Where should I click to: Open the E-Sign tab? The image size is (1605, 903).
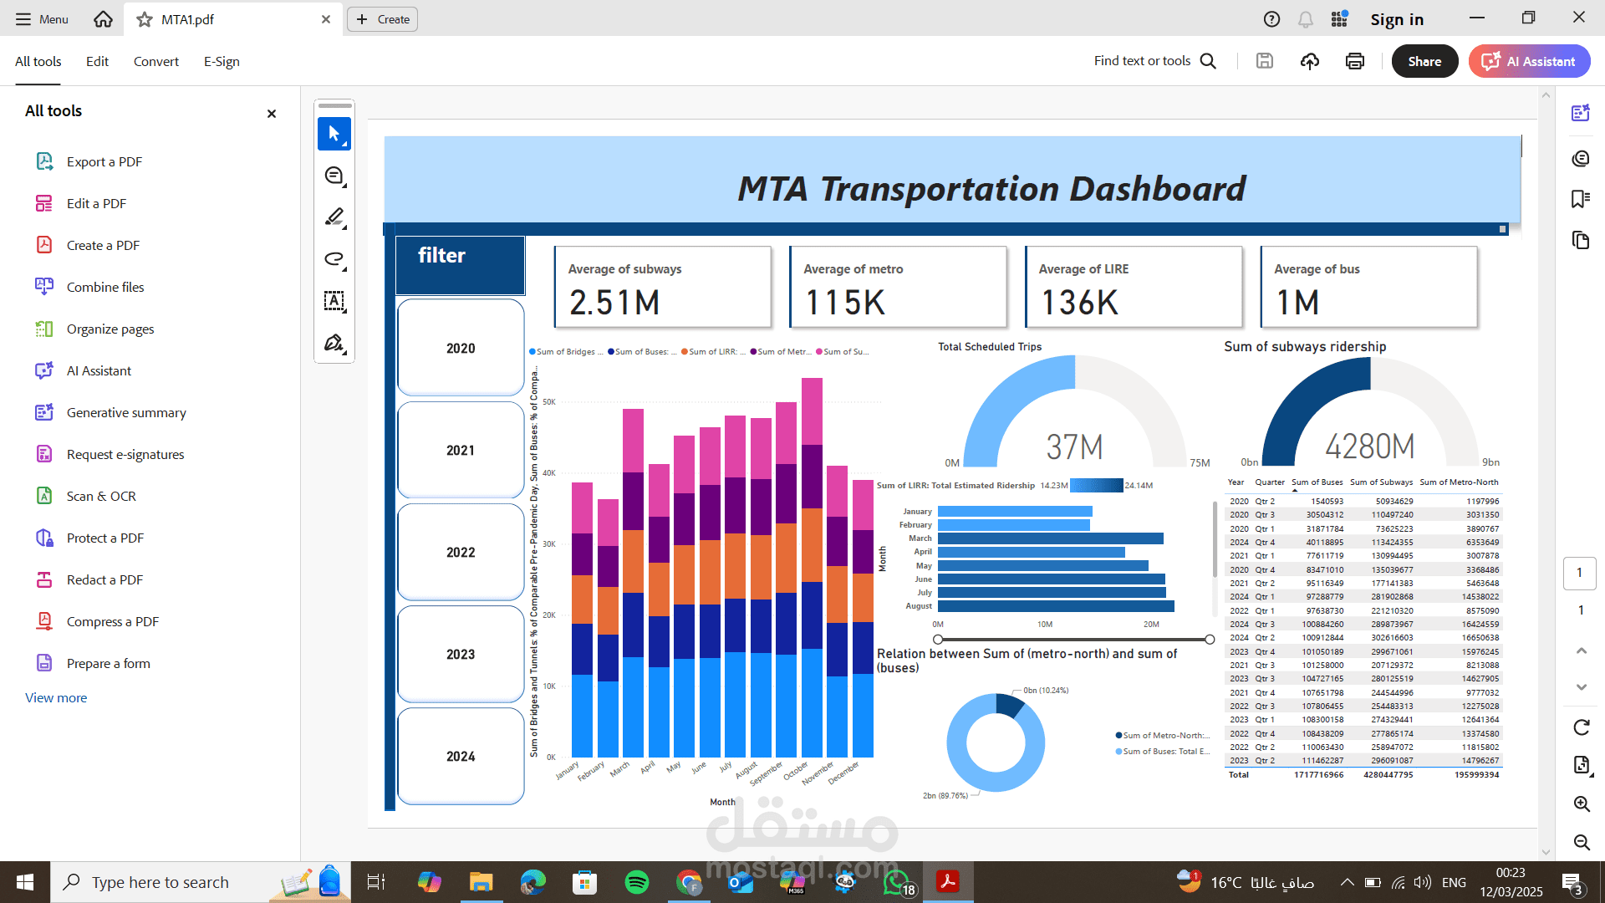pos(222,62)
